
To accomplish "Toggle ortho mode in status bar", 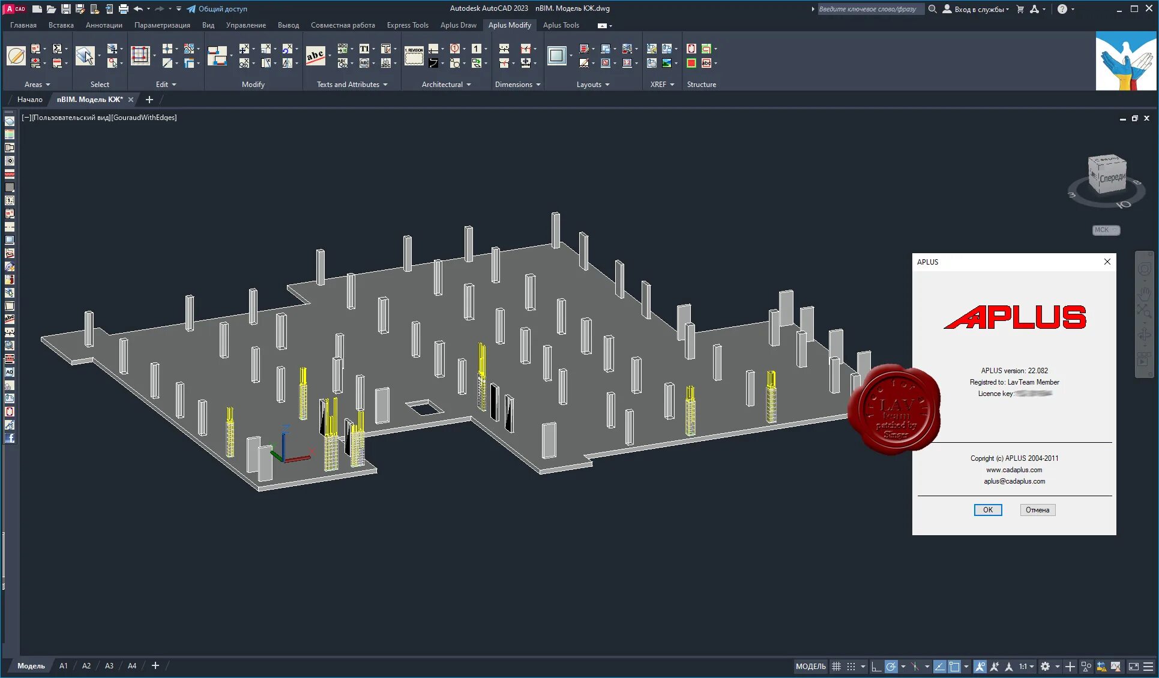I will tap(876, 666).
